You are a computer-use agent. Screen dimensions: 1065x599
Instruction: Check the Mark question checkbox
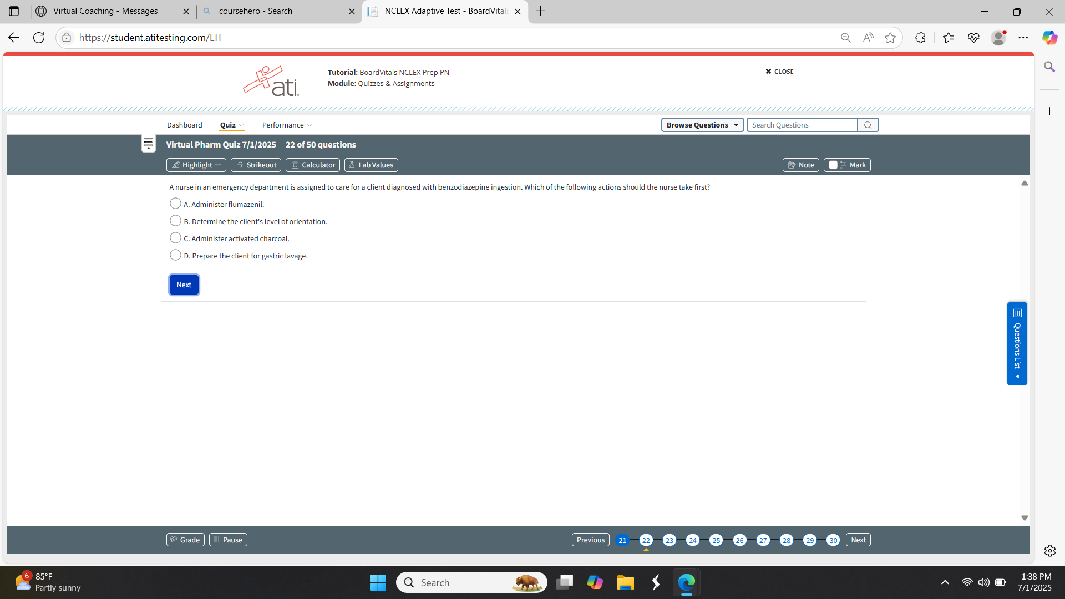pyautogui.click(x=833, y=165)
